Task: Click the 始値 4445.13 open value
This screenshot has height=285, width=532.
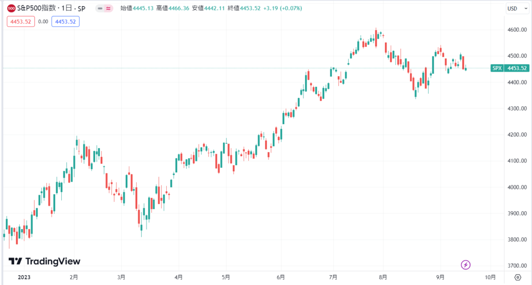Action: [137, 8]
